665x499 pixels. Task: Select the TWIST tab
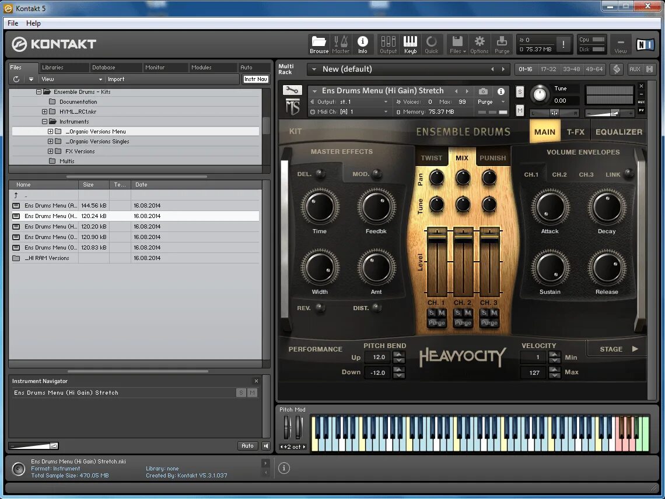(x=431, y=158)
